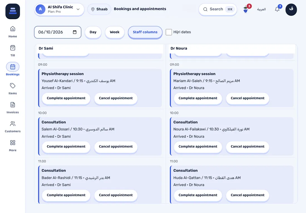Expand the Al Shifa Clinic dropdown chevron

click(x=78, y=9)
